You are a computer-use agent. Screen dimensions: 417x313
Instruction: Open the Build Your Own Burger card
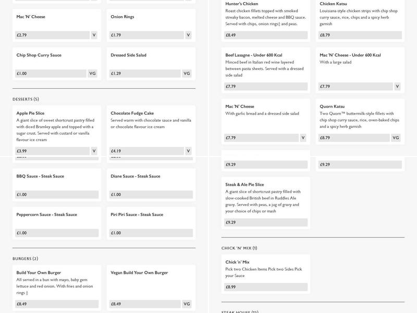click(57, 288)
